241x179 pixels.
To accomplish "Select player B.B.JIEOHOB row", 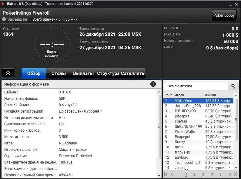I will pos(199,111).
